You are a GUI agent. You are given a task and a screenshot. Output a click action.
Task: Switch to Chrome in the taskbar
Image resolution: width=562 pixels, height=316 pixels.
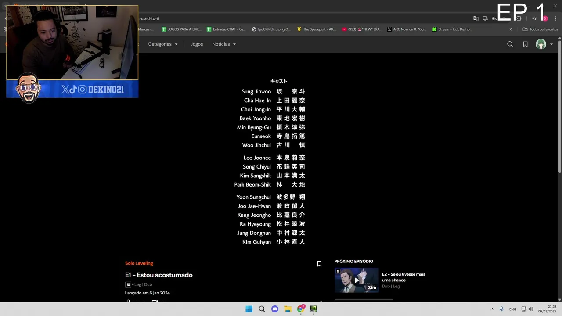click(301, 309)
